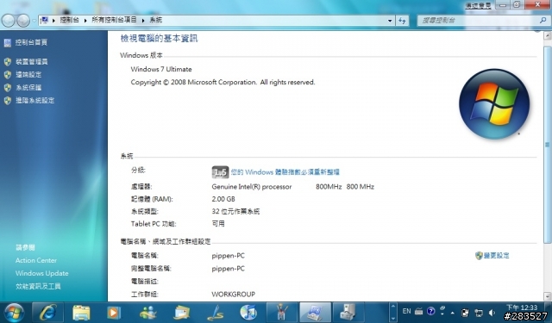Select 所有控制台項目 breadcrumb item
This screenshot has height=323, width=552.
click(x=114, y=20)
